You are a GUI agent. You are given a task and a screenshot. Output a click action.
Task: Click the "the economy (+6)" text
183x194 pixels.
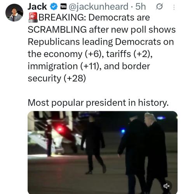[64, 54]
